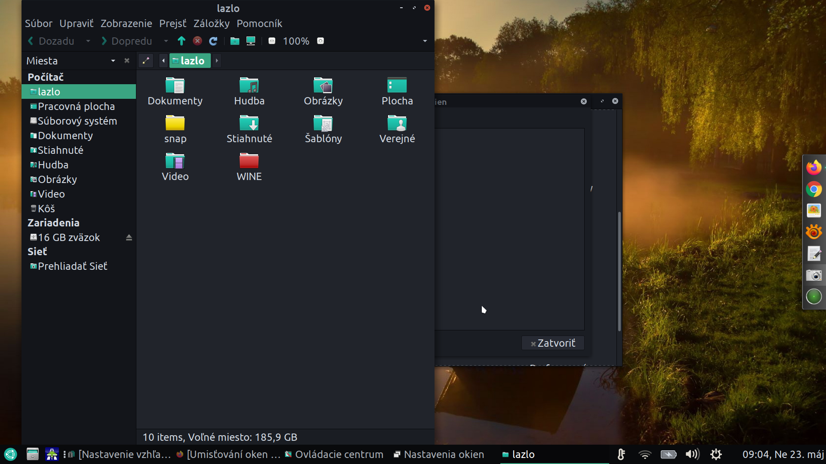Click the reload icon in toolbar

click(x=213, y=41)
